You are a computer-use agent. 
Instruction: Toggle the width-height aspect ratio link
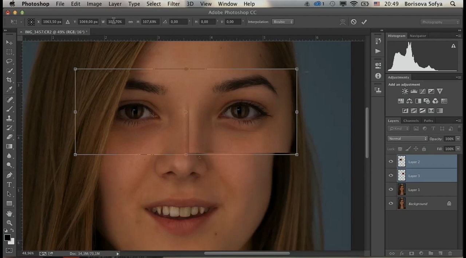pyautogui.click(x=130, y=22)
